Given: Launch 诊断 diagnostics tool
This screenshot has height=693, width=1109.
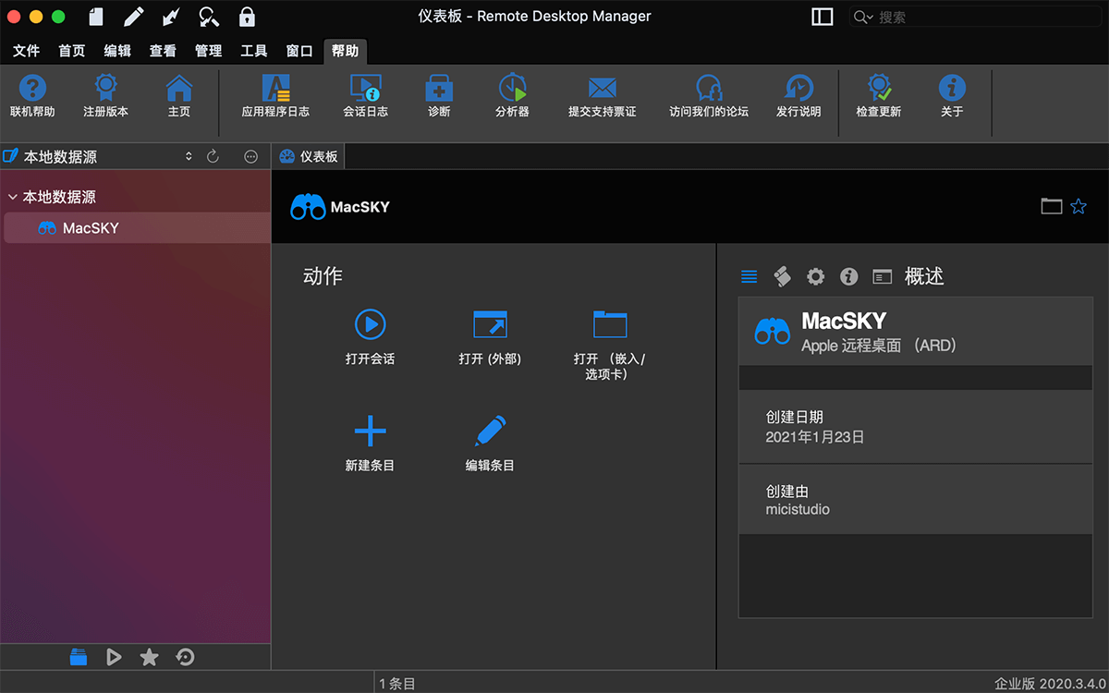Looking at the screenshot, I should 439,96.
